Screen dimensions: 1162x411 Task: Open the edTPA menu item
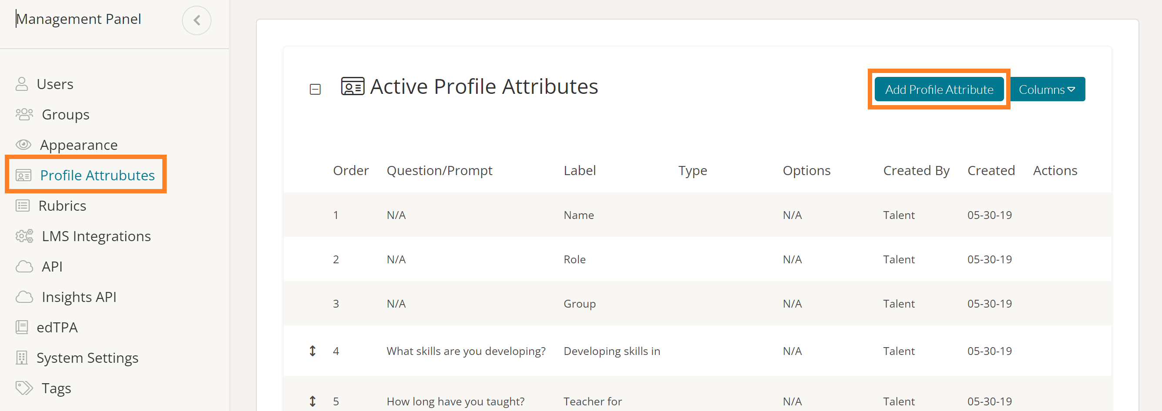pos(57,327)
